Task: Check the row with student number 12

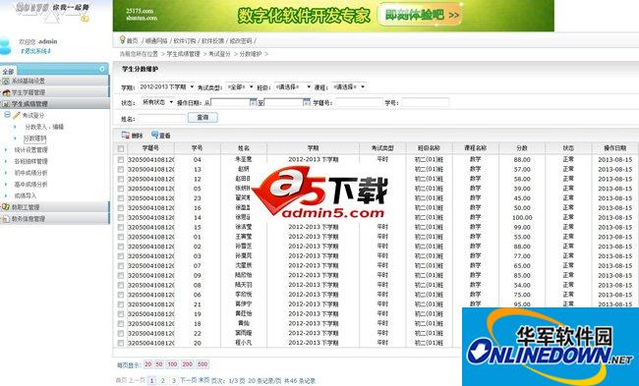Action: 121,179
